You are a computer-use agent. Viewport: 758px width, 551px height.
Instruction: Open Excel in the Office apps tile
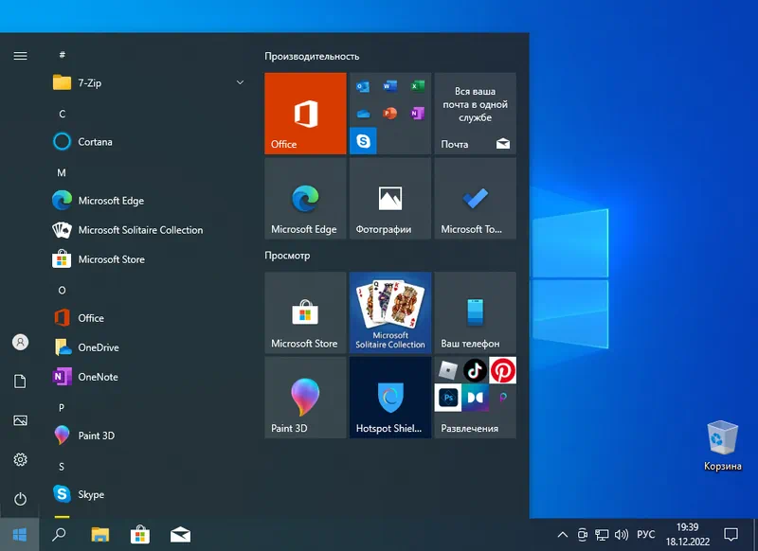point(417,86)
